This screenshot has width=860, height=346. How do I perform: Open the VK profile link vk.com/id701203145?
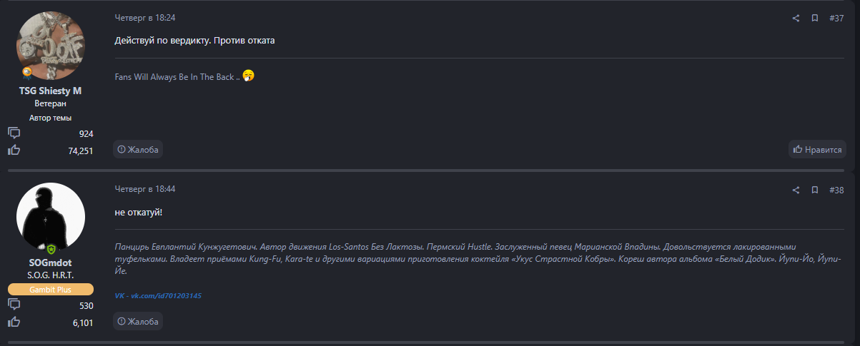point(158,295)
